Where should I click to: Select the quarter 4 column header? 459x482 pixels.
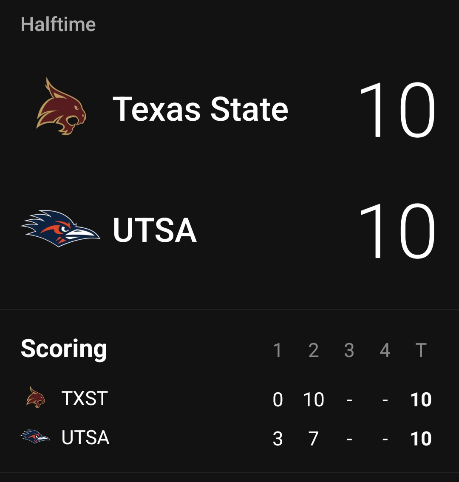[x=385, y=350]
